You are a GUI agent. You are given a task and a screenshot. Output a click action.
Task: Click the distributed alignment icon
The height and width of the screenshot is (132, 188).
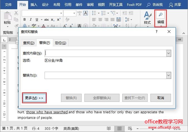(119, 19)
